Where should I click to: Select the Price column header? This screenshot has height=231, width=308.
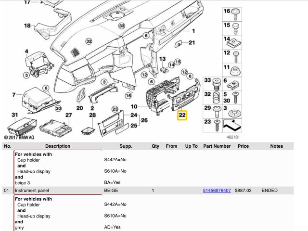pyautogui.click(x=243, y=146)
